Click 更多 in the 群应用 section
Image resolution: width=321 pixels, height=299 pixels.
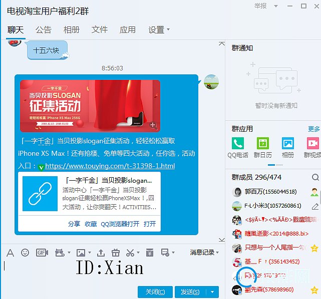(x=313, y=129)
